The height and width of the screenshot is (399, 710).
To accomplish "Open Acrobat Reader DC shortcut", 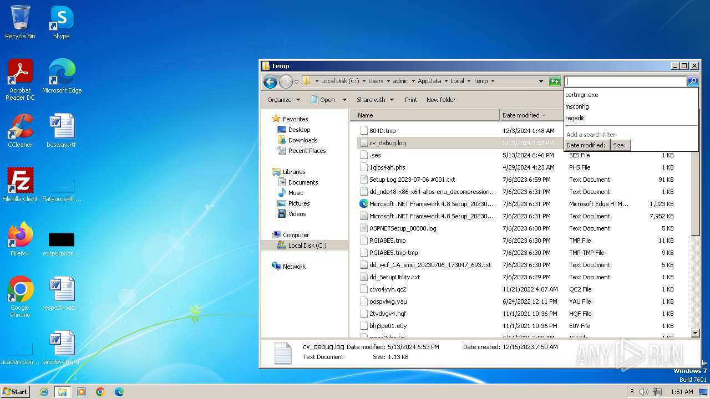I will click(20, 80).
